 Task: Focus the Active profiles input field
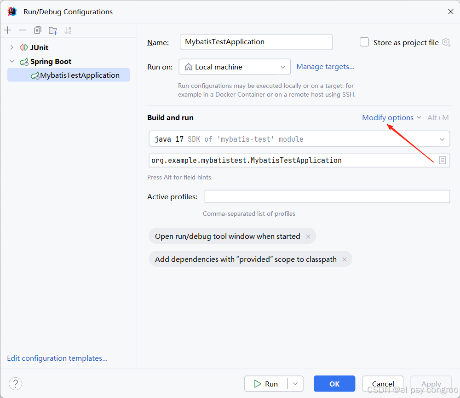(327, 196)
